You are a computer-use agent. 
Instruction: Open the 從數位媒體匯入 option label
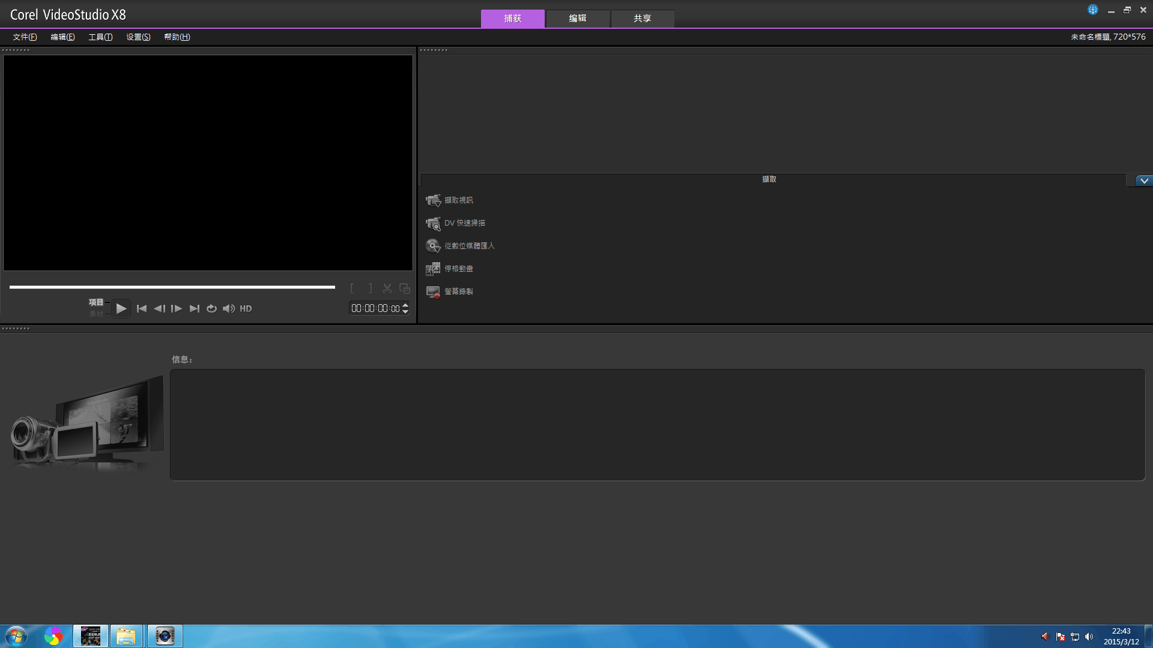(470, 246)
